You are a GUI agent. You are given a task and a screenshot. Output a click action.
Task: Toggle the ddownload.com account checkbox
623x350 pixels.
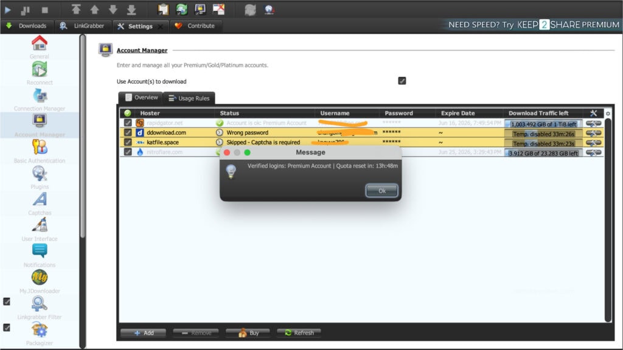(128, 132)
